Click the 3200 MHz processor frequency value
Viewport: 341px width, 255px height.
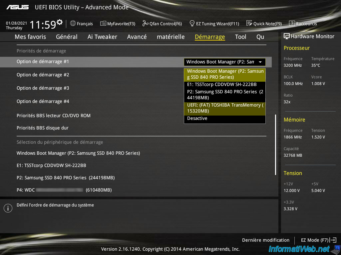point(292,65)
